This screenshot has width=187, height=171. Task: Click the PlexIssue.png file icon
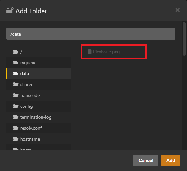pyautogui.click(x=89, y=51)
